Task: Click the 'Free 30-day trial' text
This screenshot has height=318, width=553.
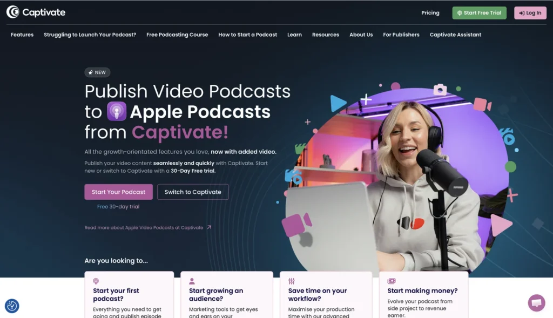Action: (118, 207)
